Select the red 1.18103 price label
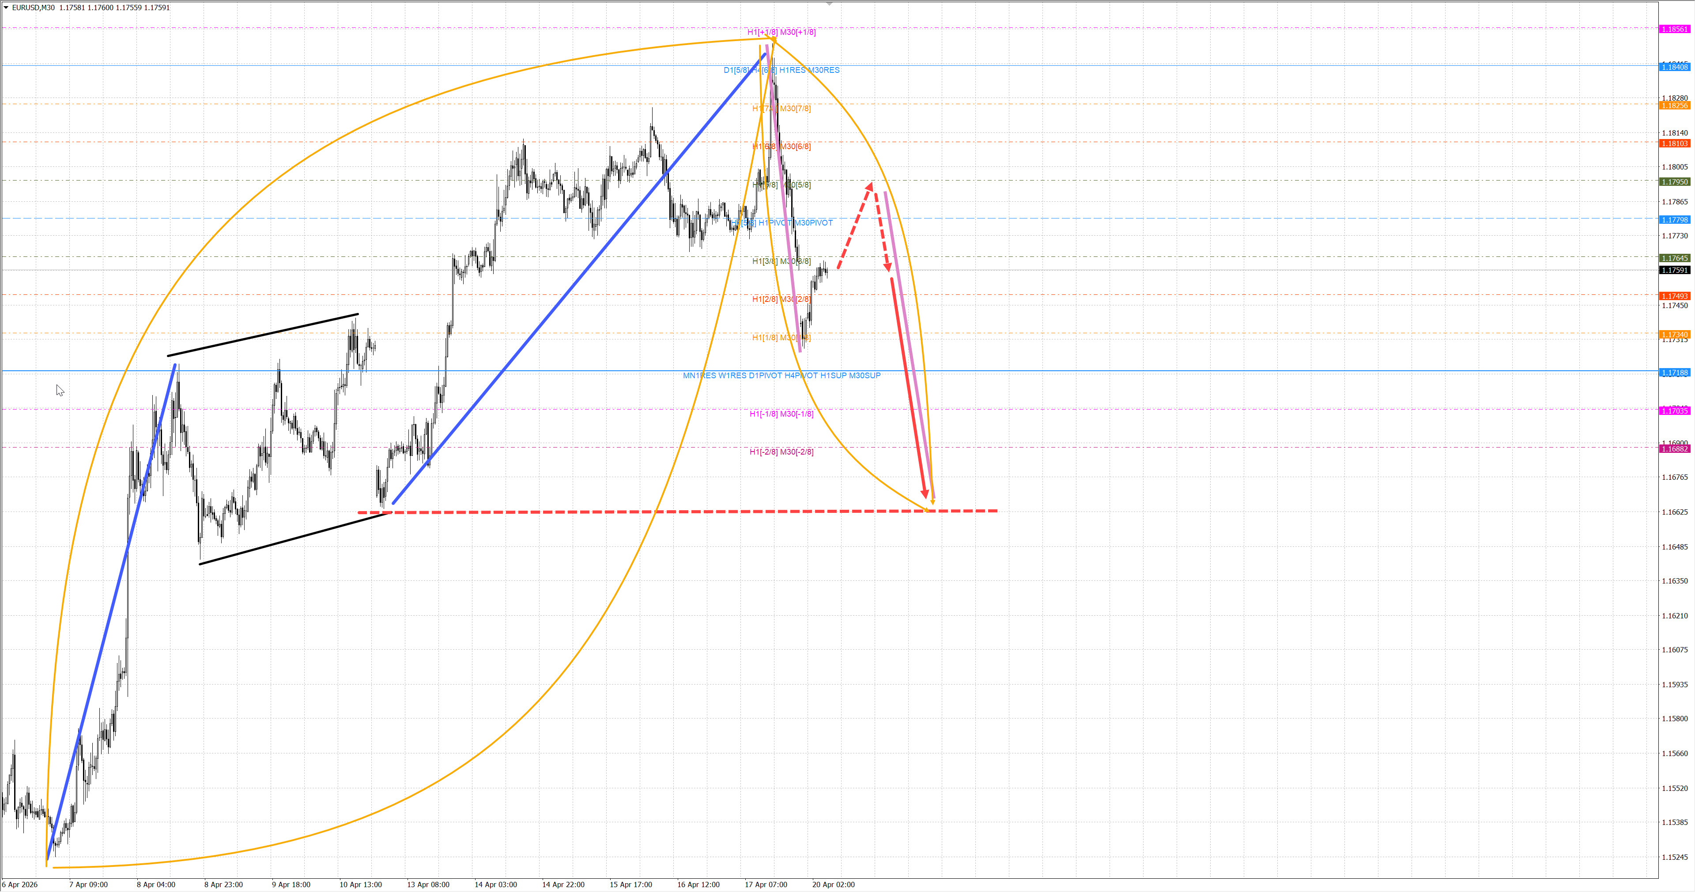 click(x=1674, y=143)
